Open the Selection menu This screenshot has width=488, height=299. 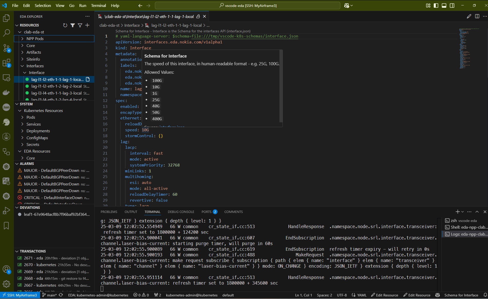(43, 5)
